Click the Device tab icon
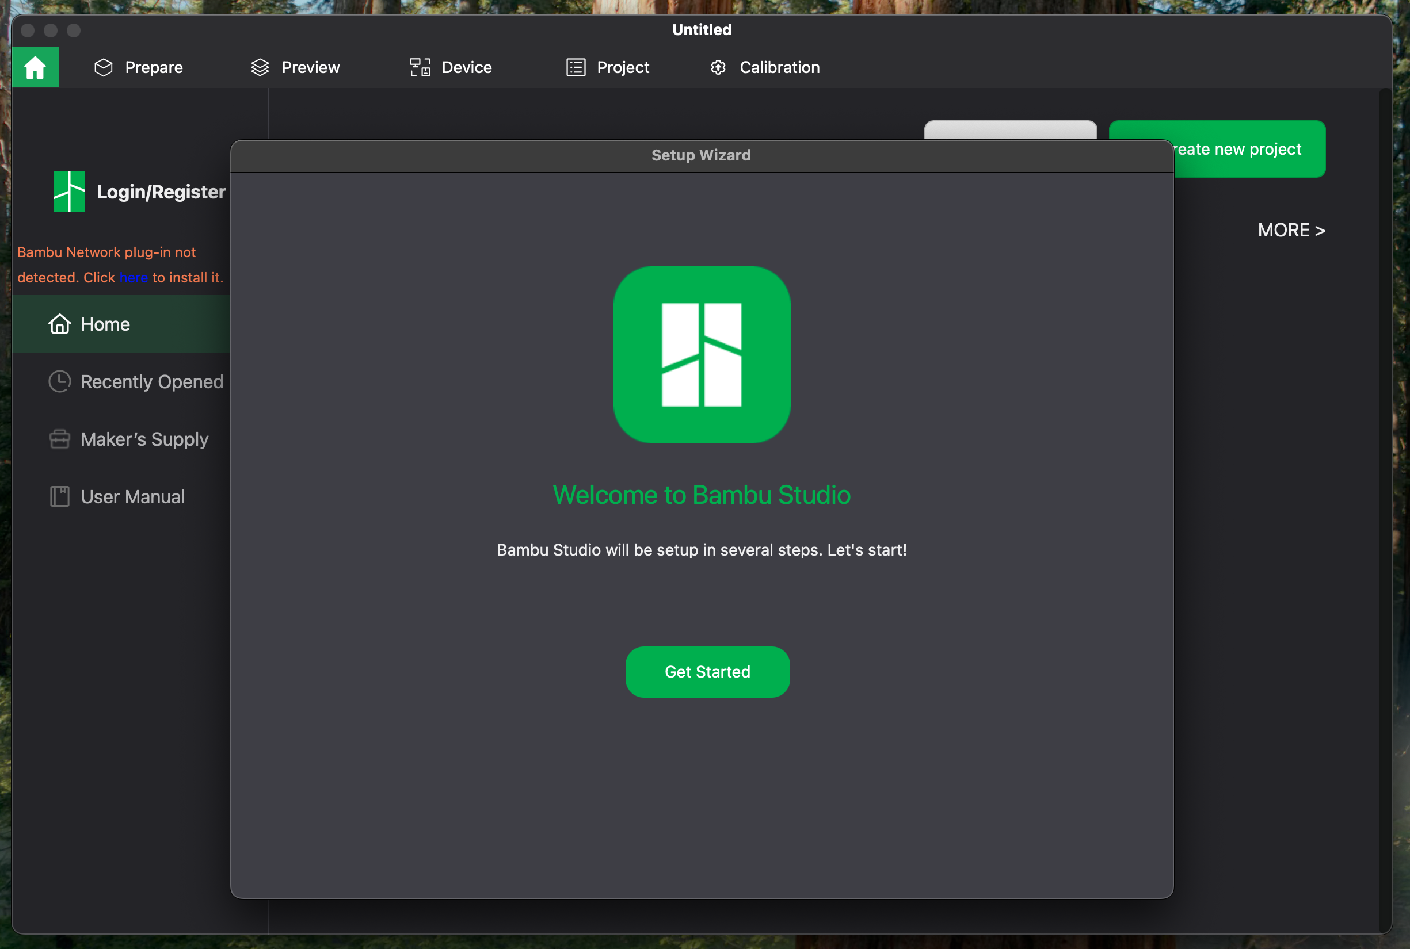The width and height of the screenshot is (1410, 949). point(420,67)
